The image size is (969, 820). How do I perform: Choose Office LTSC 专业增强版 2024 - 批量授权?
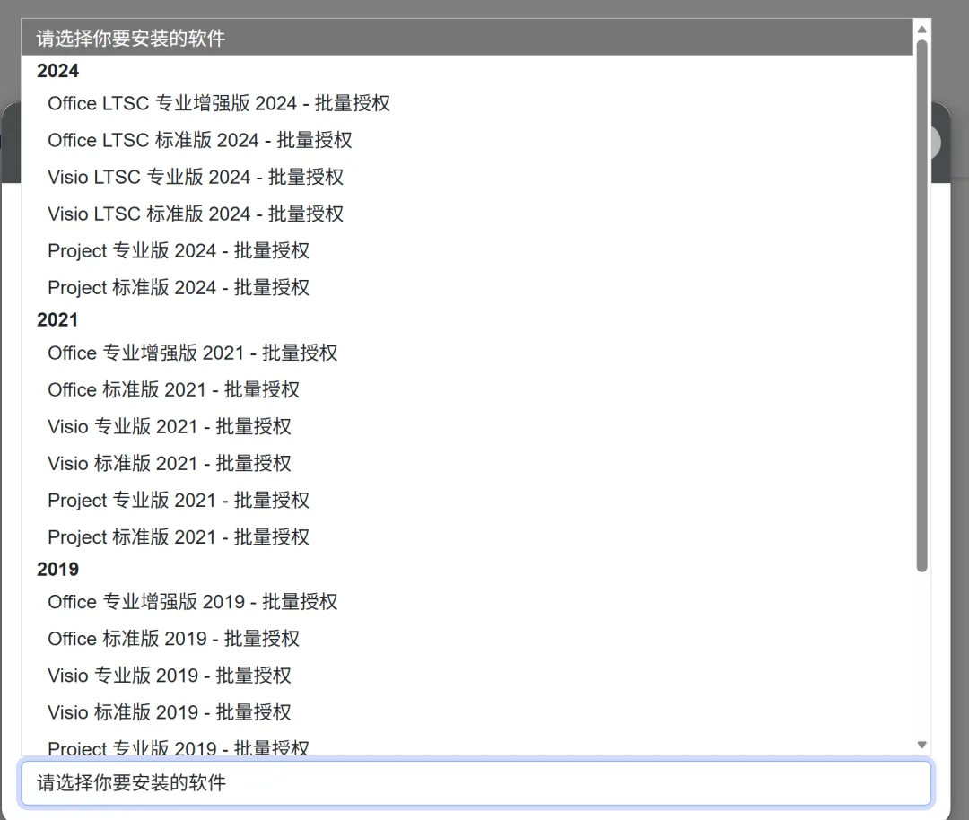(x=467, y=103)
